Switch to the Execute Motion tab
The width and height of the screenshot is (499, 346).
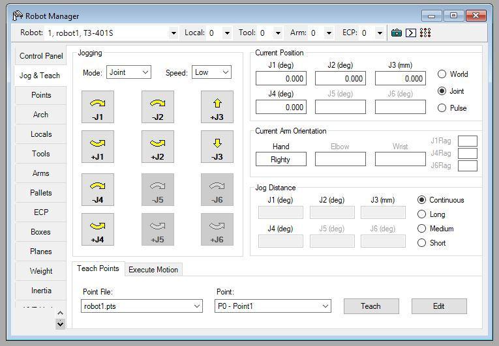tap(153, 270)
